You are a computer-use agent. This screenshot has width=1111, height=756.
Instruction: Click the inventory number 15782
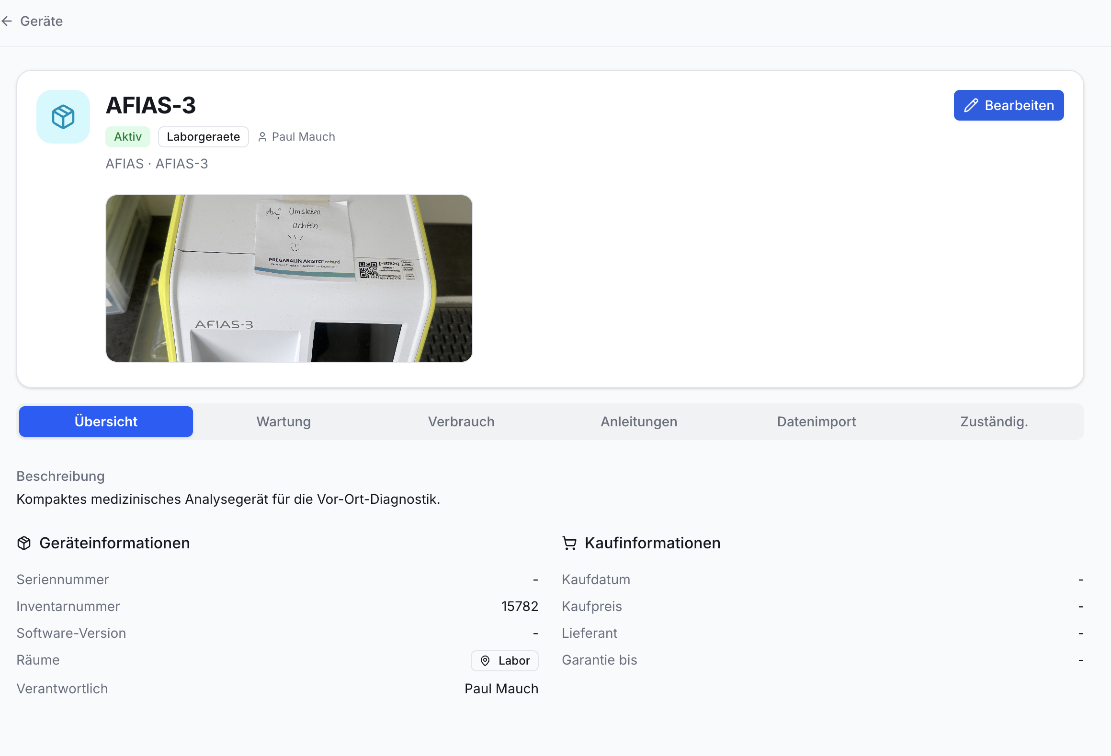[x=520, y=606]
